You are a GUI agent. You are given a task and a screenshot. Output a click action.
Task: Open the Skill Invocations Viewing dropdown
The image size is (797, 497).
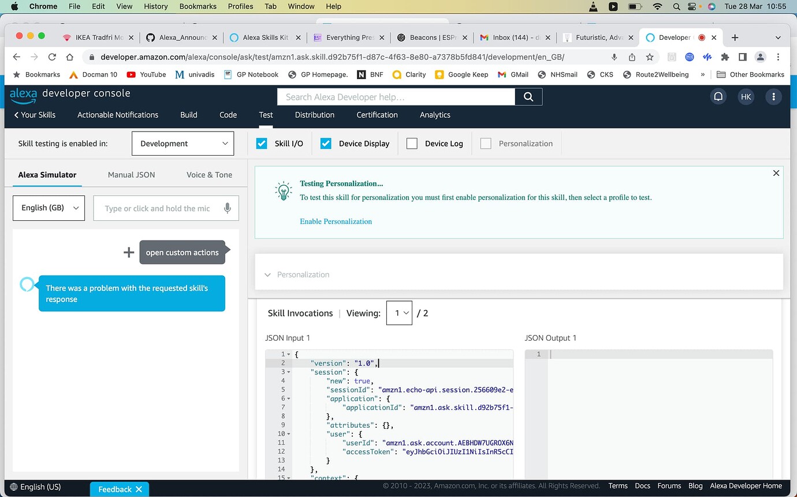(399, 312)
